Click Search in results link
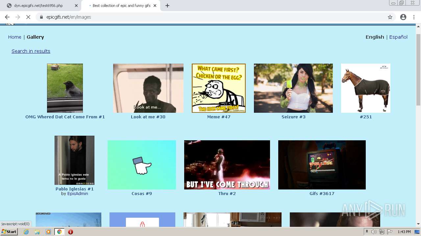The image size is (421, 236). point(31,51)
